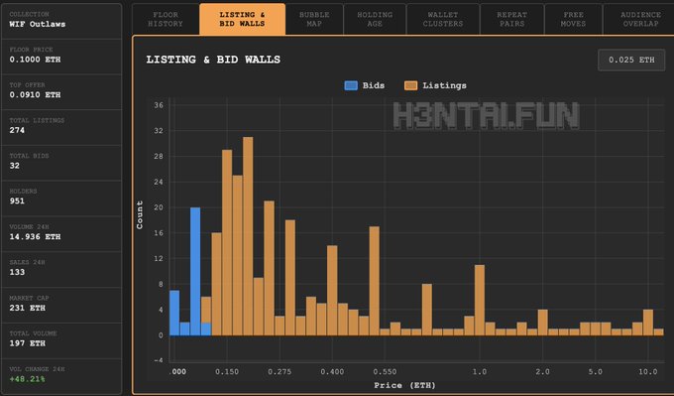Click the total volume value 197 ETH
Viewport: 674px width, 396px height.
click(28, 343)
